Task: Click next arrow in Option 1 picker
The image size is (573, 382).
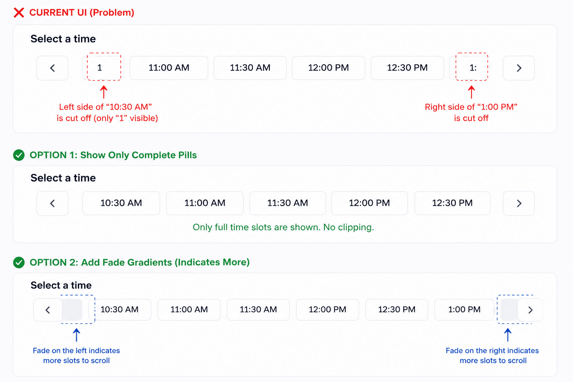Action: pyautogui.click(x=519, y=203)
